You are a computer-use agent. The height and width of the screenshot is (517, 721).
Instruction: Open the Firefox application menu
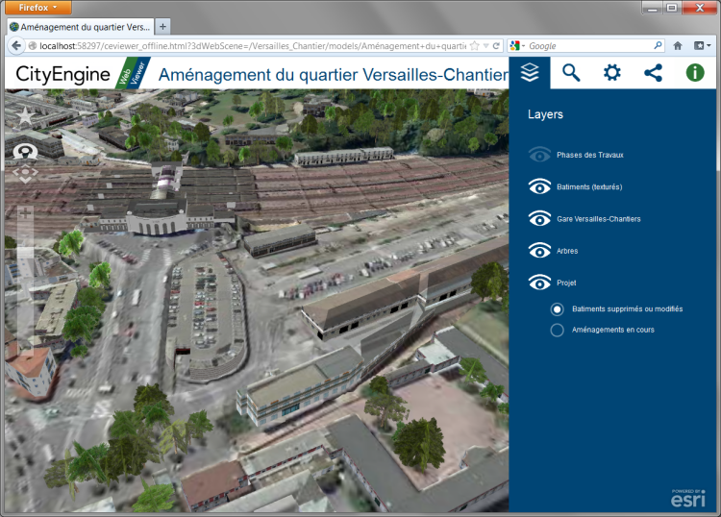[x=38, y=8]
